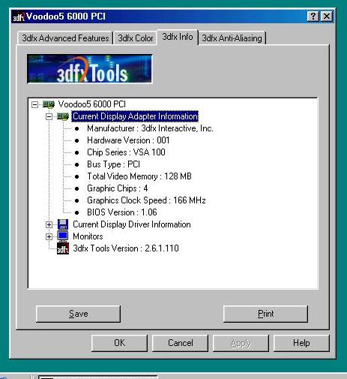Click 'Hardware Version : 001' entry

128,140
